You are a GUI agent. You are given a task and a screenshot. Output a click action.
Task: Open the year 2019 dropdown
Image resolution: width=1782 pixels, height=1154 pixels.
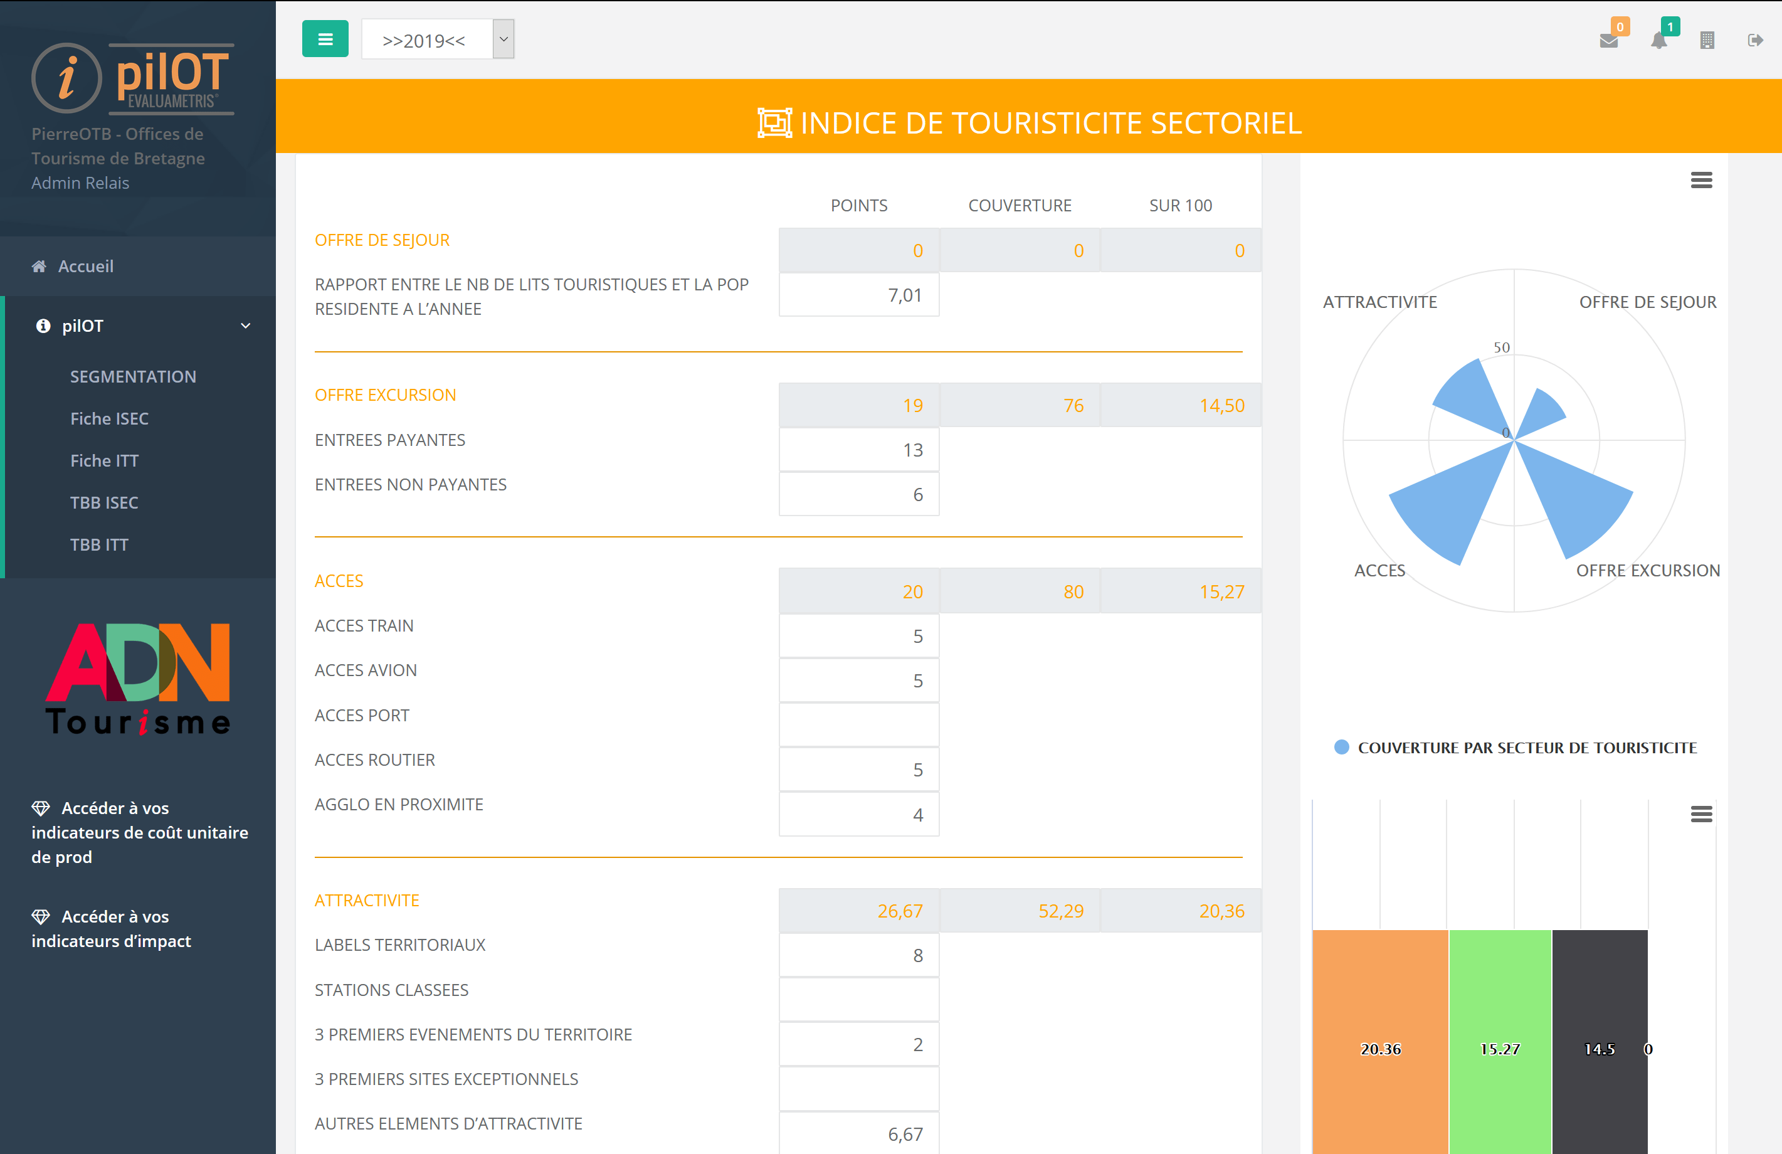pyautogui.click(x=437, y=40)
